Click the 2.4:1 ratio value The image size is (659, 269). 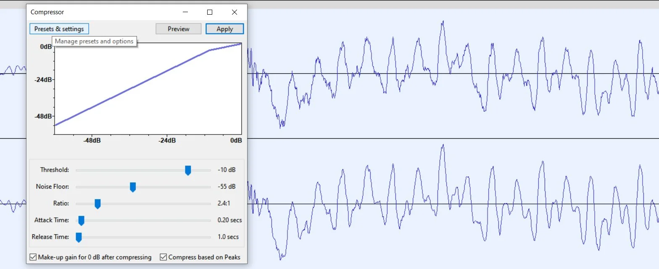[x=224, y=204]
